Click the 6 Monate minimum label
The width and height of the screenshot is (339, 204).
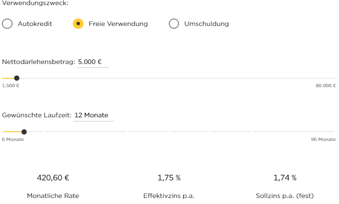(x=13, y=139)
